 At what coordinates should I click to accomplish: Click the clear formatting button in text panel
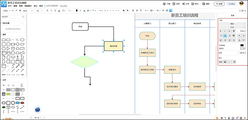[239, 40]
